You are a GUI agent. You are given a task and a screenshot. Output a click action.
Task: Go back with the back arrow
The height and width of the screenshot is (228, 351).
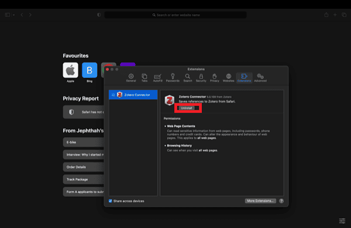[22, 15]
